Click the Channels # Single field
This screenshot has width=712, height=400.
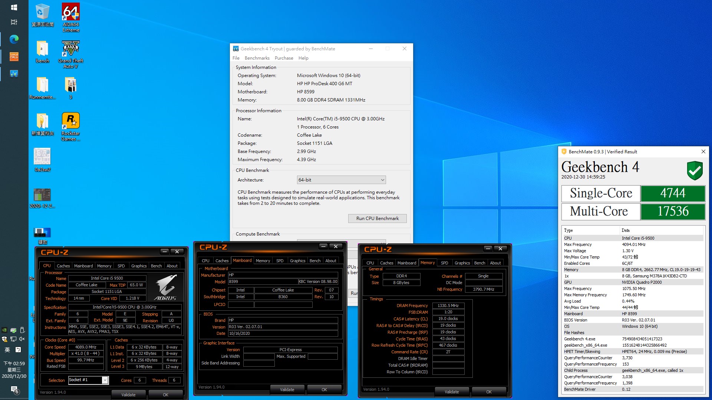(483, 276)
